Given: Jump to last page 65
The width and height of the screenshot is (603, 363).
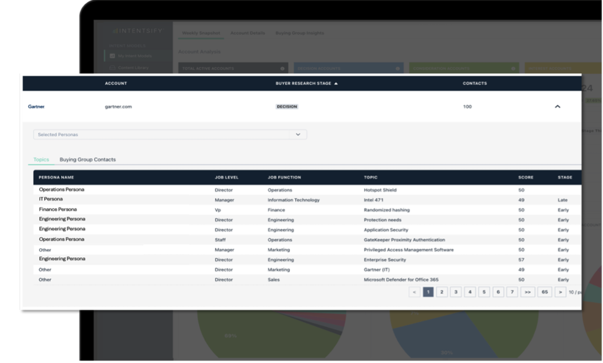Looking at the screenshot, I should pyautogui.click(x=544, y=292).
